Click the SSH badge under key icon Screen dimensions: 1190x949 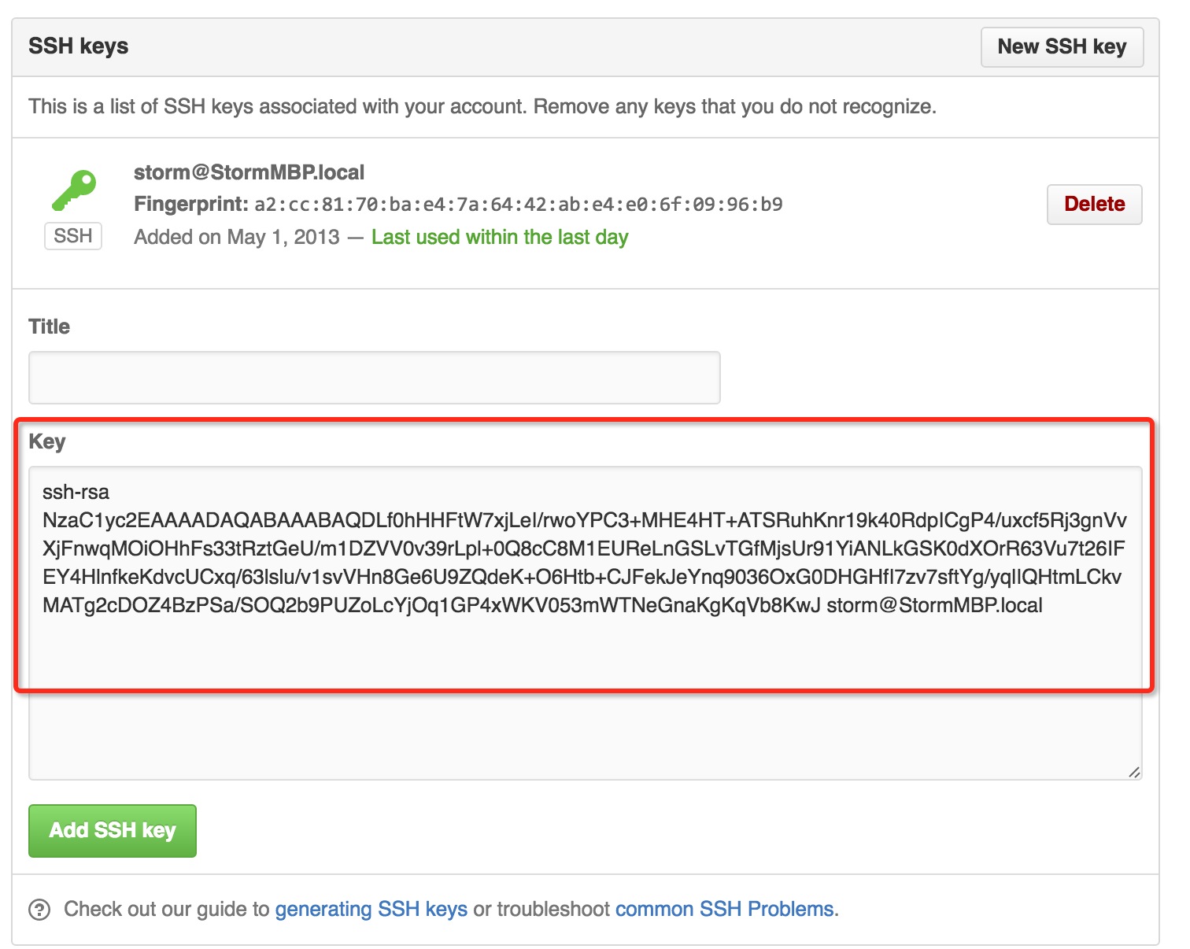(x=73, y=236)
